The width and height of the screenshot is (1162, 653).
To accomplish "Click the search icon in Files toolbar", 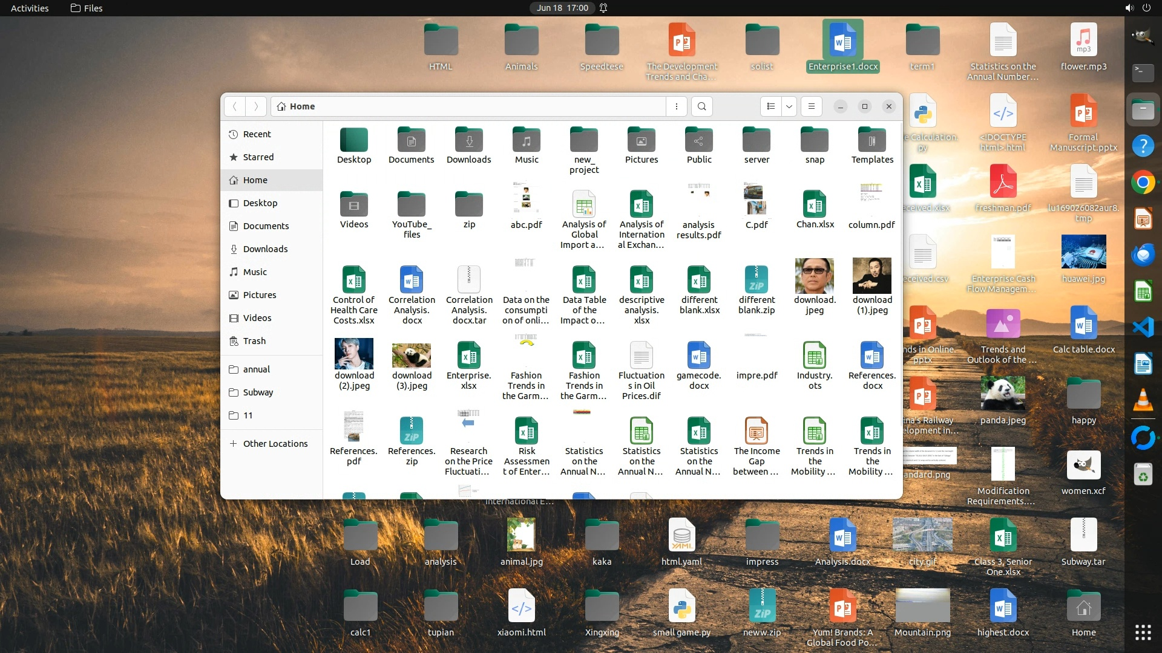I will point(701,106).
